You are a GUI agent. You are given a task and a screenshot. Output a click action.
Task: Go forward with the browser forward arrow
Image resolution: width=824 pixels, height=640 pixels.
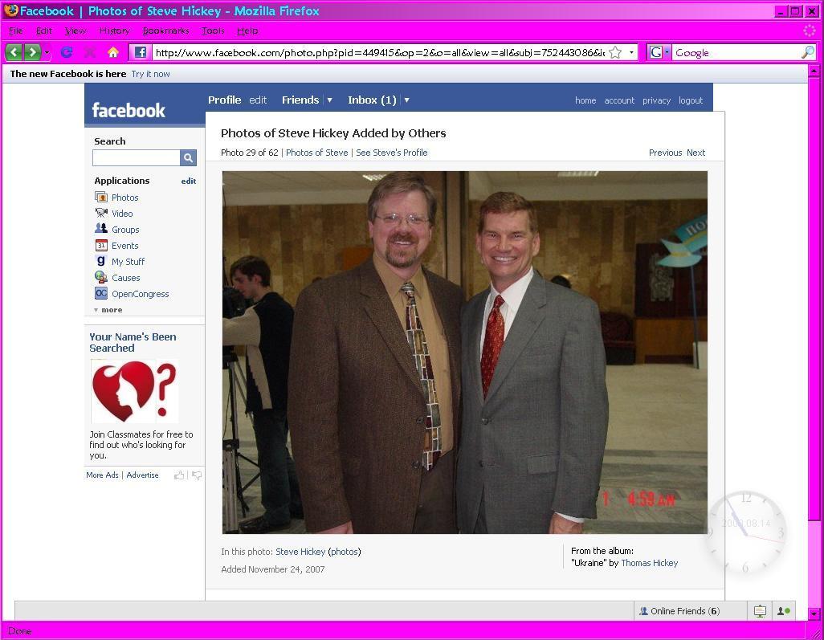[x=33, y=52]
